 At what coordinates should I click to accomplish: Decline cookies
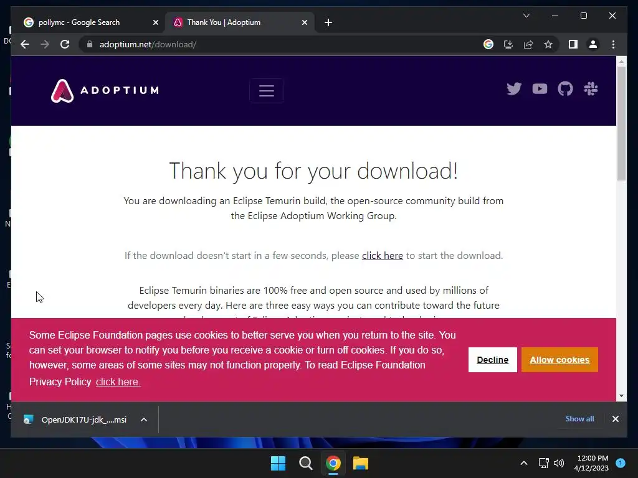click(492, 360)
